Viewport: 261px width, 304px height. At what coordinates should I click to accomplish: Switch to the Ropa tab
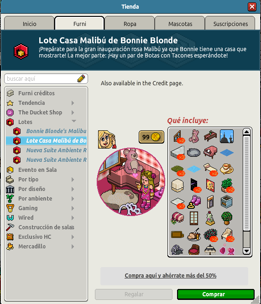pos(130,23)
